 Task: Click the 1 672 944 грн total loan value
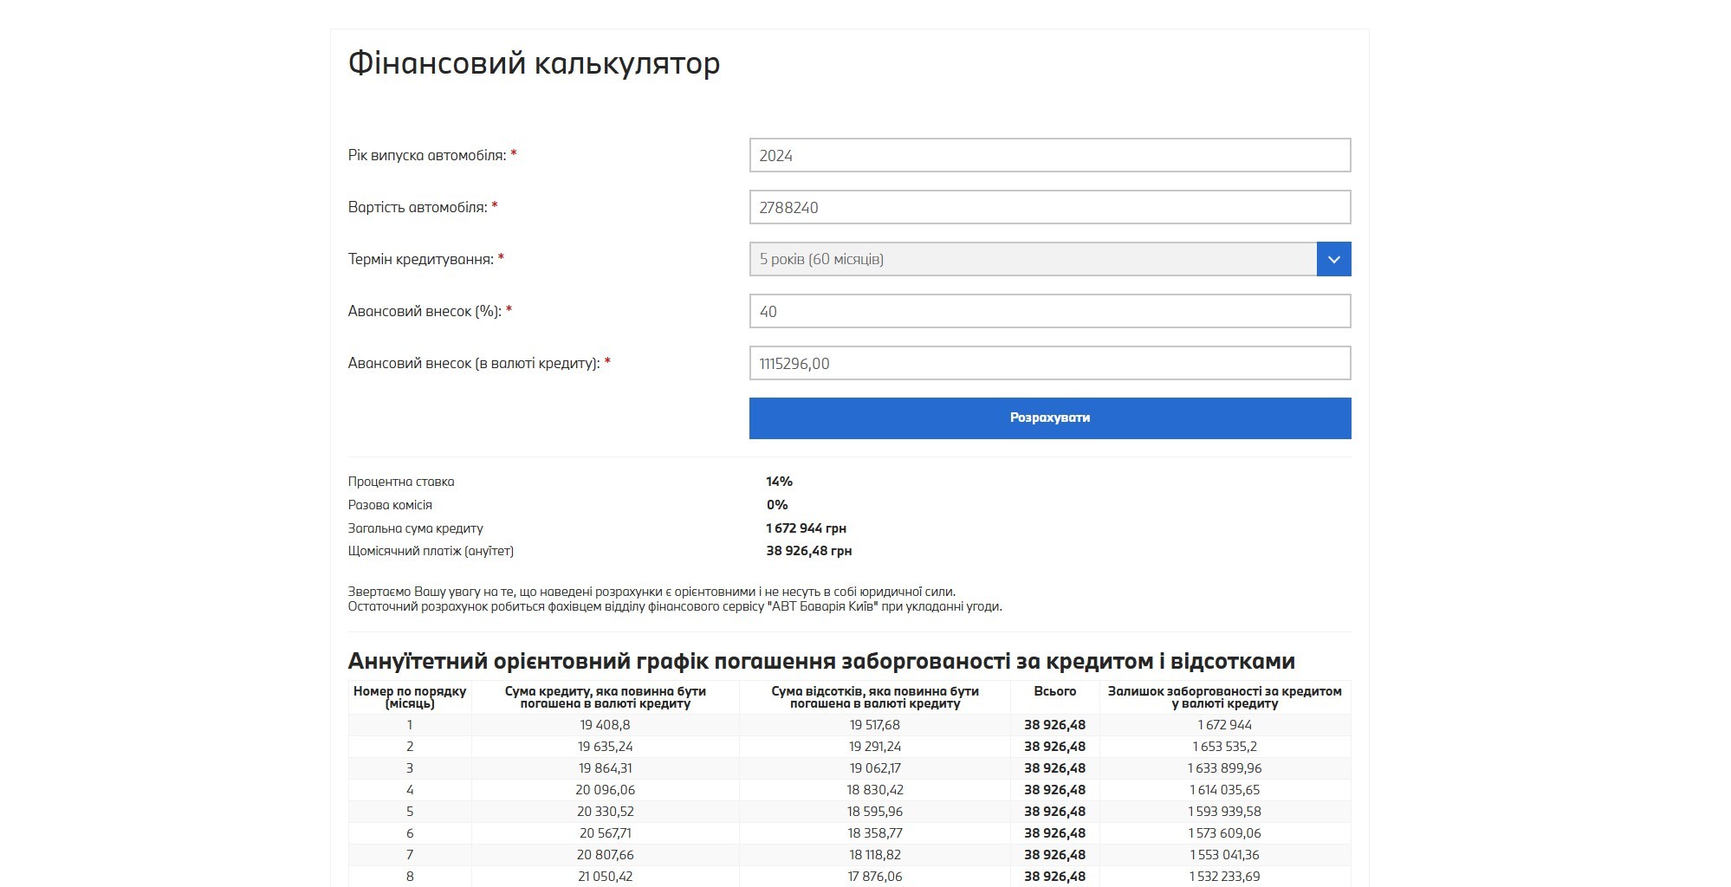[806, 528]
